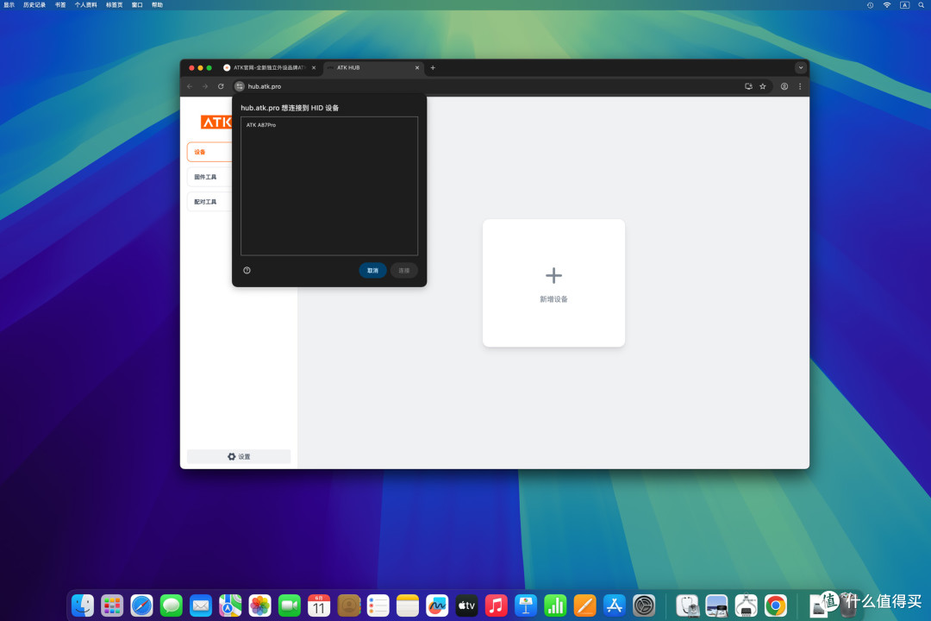Bookmark this page with star icon
Viewport: 931px width, 621px height.
pos(763,86)
